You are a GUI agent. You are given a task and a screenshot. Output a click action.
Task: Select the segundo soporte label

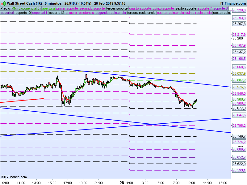(x=92, y=8)
